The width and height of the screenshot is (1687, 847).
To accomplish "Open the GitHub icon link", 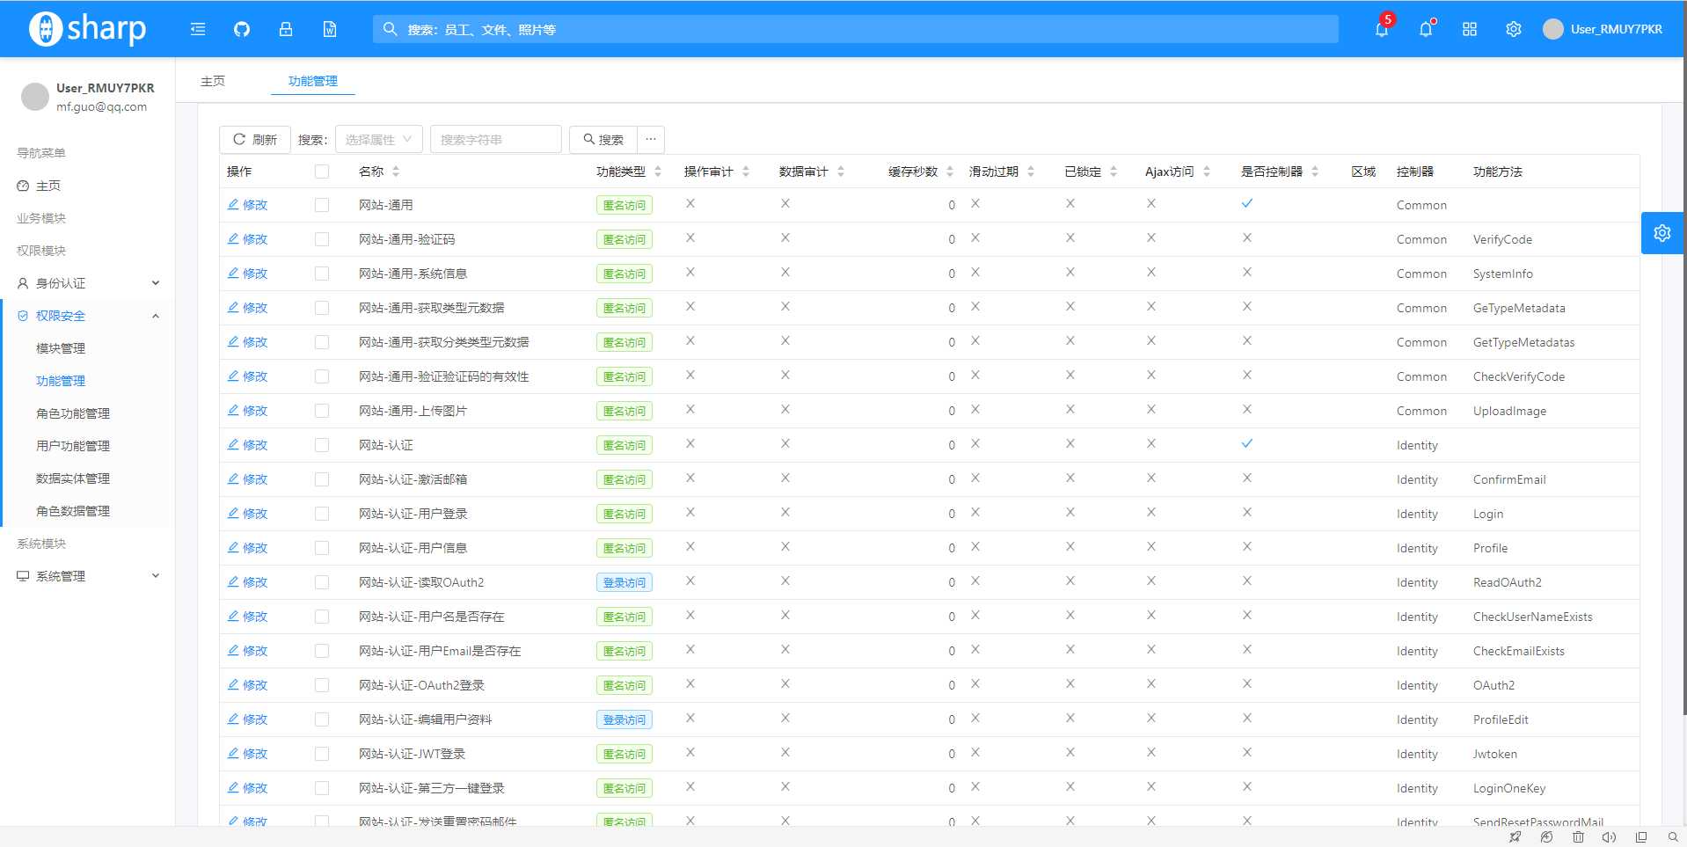I will 242,29.
